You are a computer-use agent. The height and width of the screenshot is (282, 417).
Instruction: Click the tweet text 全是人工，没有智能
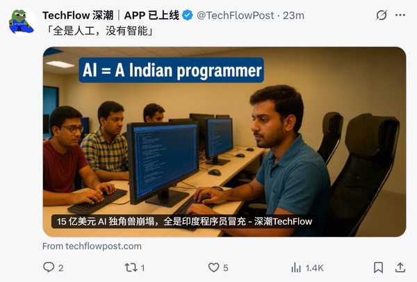tap(100, 31)
